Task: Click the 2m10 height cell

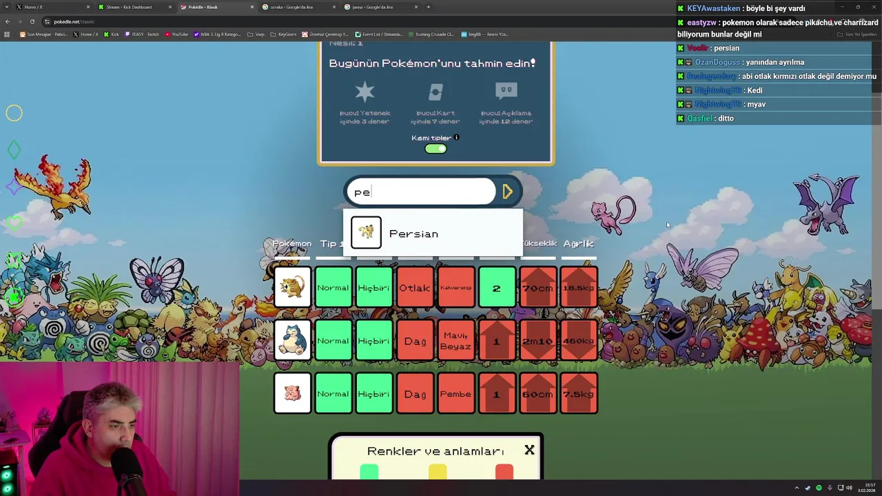Action: 538,340
